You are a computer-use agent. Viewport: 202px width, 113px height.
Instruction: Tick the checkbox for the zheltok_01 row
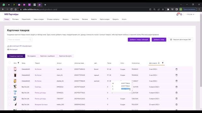pos(9,81)
